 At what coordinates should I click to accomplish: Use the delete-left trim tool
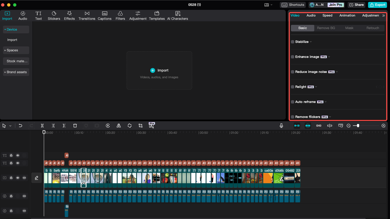tap(53, 126)
